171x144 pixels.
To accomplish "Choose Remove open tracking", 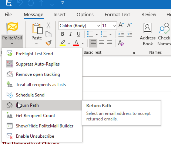I will tap(42, 74).
